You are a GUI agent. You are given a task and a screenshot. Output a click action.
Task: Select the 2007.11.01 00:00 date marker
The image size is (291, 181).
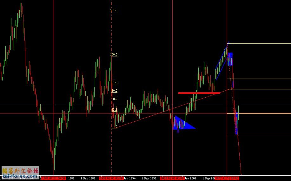pyautogui.click(x=226, y=178)
